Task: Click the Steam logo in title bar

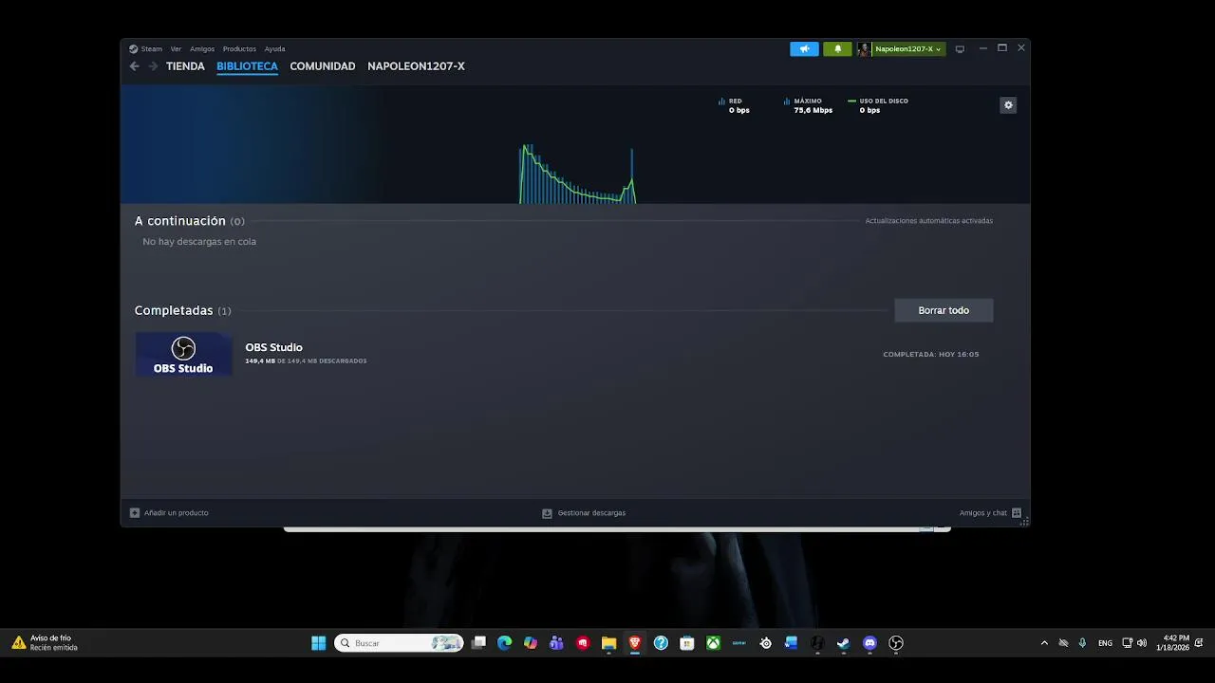Action: click(x=134, y=48)
